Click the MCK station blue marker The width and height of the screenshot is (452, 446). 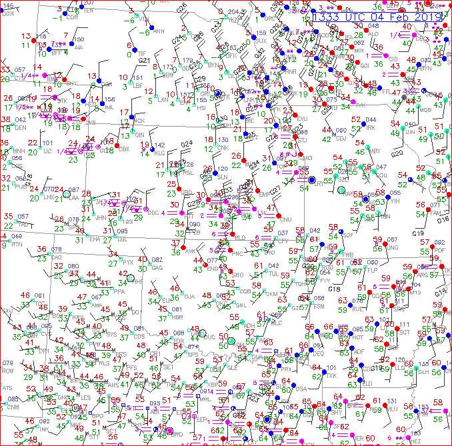(x=132, y=117)
